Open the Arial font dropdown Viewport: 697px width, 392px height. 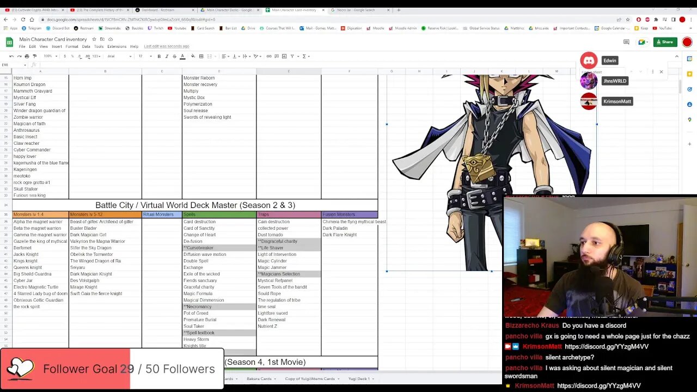(119, 56)
